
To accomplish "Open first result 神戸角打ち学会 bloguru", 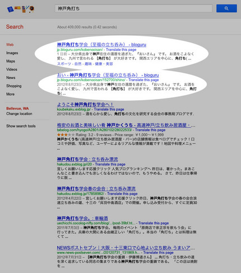I will pos(101,45).
